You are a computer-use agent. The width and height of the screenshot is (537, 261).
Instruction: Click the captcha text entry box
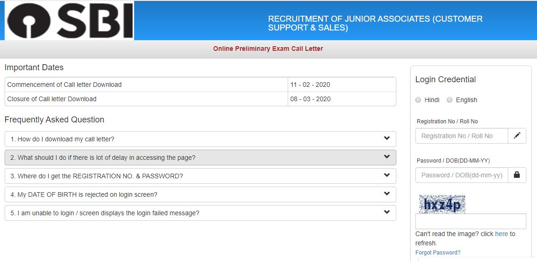pos(470,221)
